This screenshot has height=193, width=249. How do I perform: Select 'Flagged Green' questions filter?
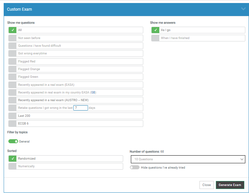(13, 77)
